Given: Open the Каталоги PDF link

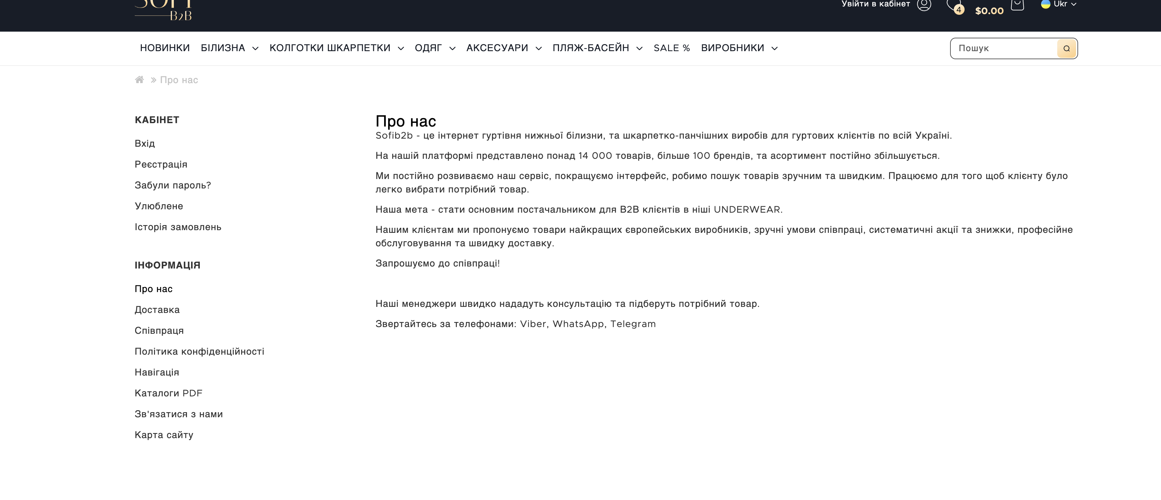Looking at the screenshot, I should click(168, 393).
